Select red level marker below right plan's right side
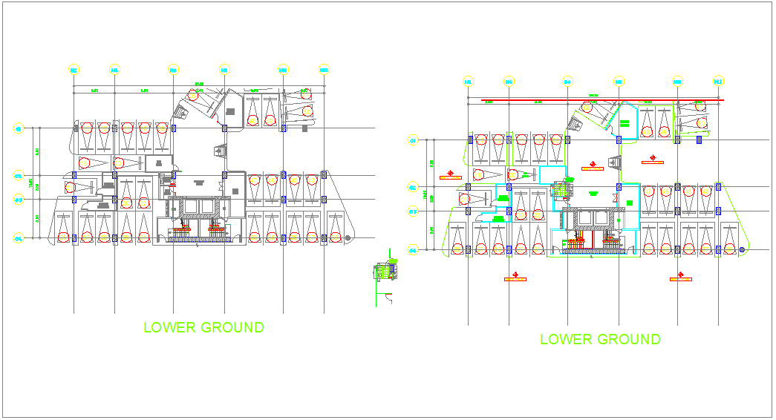776x420 pixels. click(680, 278)
